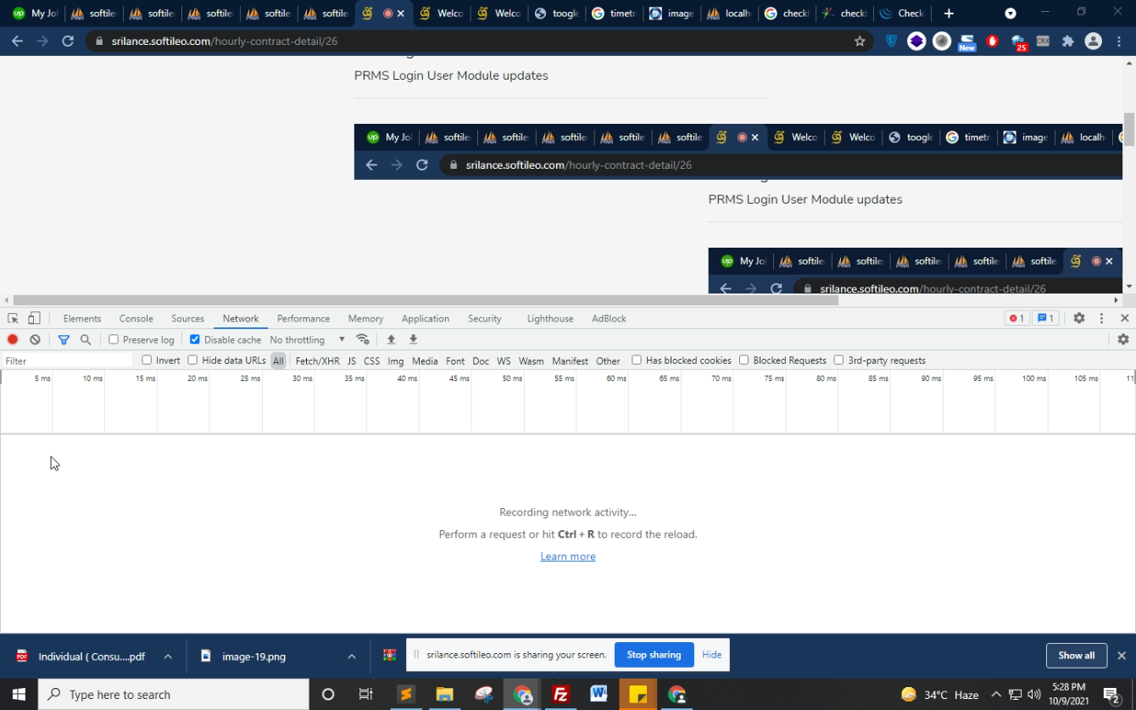Switch to the Console tab
The height and width of the screenshot is (710, 1136).
136,318
